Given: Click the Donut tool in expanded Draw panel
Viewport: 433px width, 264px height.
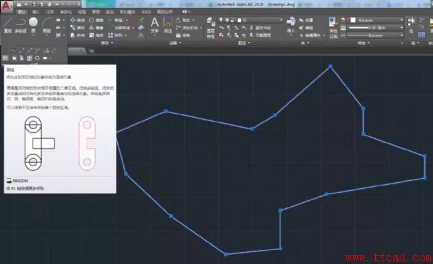Looking at the screenshot, I should coord(37,58).
